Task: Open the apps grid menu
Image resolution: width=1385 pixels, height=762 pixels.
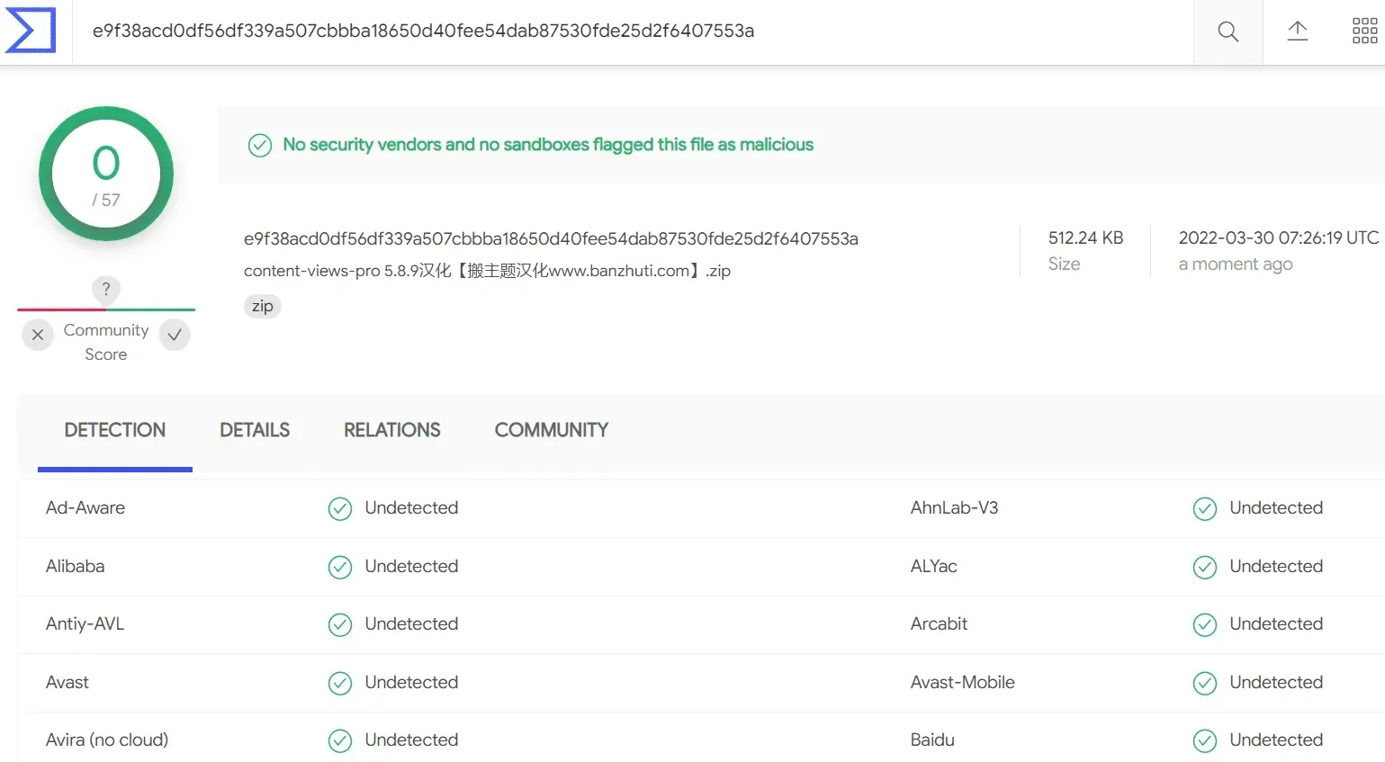Action: [1364, 31]
